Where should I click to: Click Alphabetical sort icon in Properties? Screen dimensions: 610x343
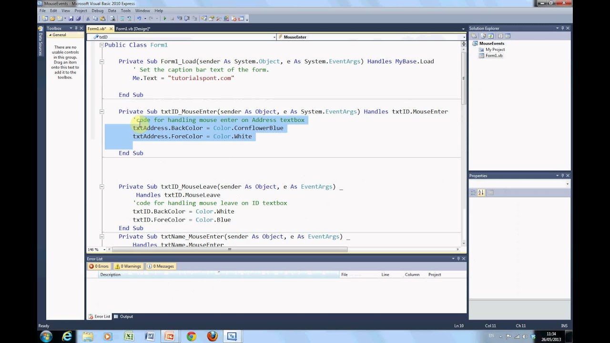pos(481,192)
